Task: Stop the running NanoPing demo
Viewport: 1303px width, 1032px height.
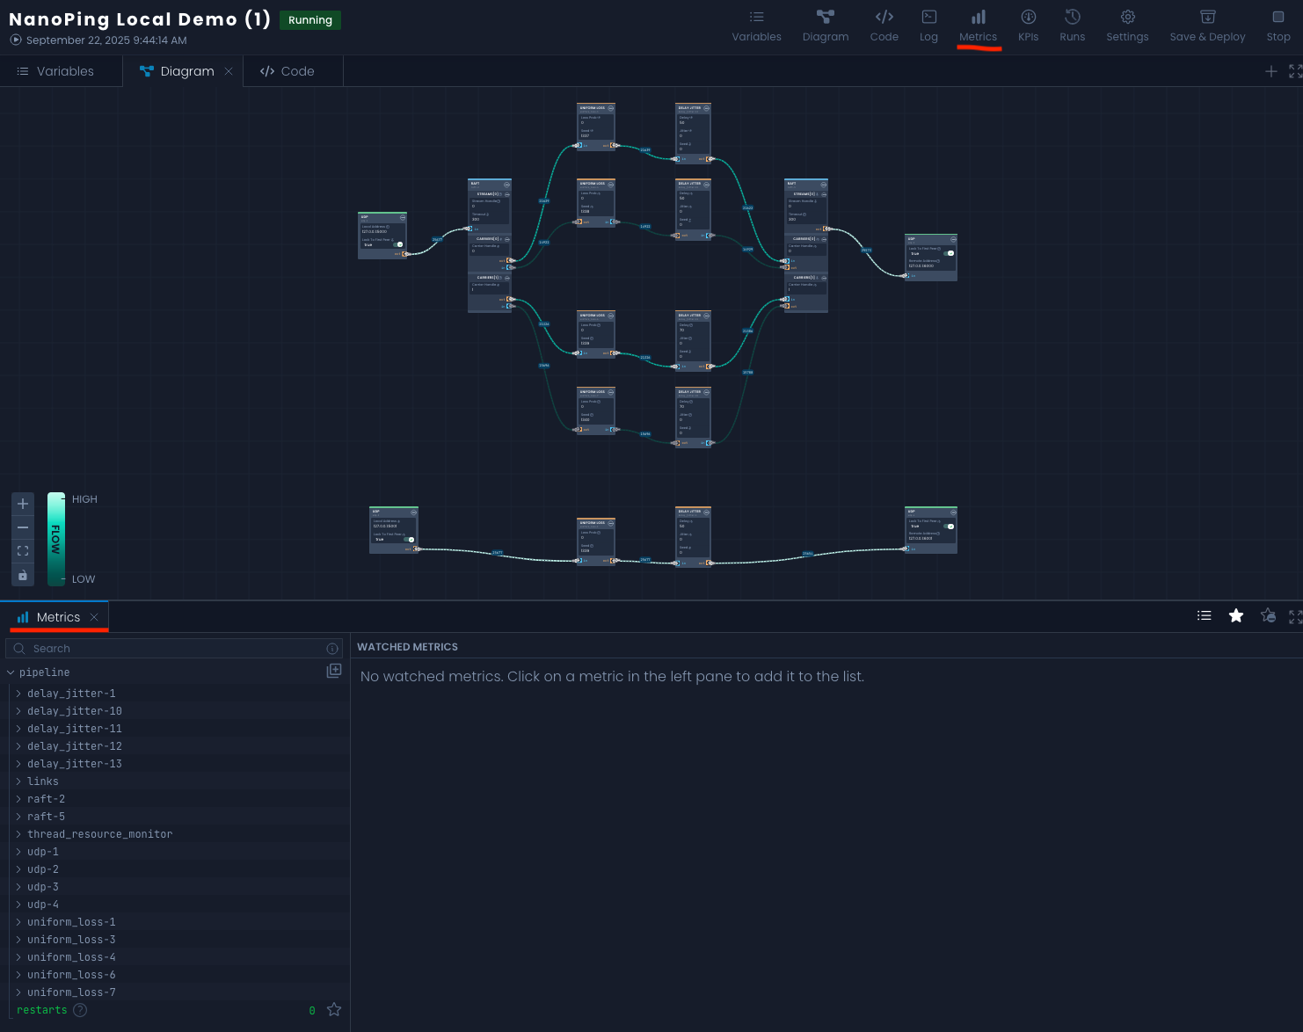Action: 1278,25
